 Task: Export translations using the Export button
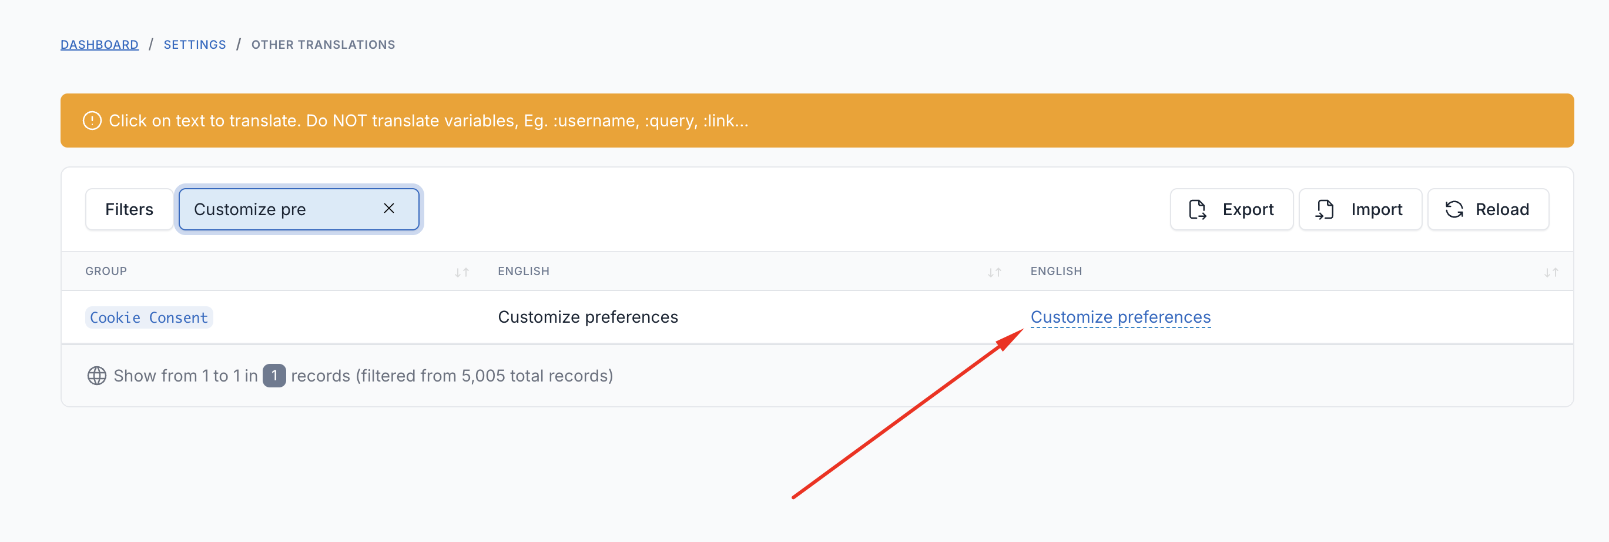point(1231,209)
